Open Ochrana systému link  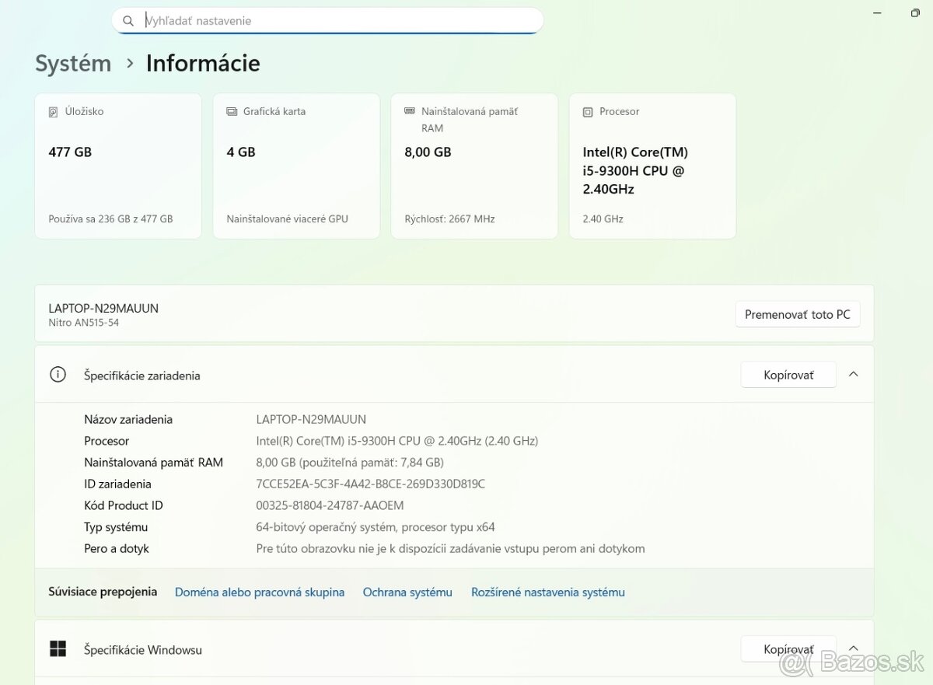pos(407,592)
